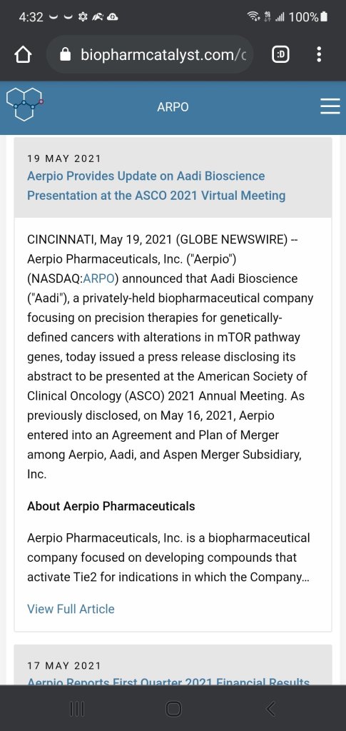The width and height of the screenshot is (346, 731).
Task: Open the Aerpio Provides Update article headline
Action: click(x=156, y=186)
